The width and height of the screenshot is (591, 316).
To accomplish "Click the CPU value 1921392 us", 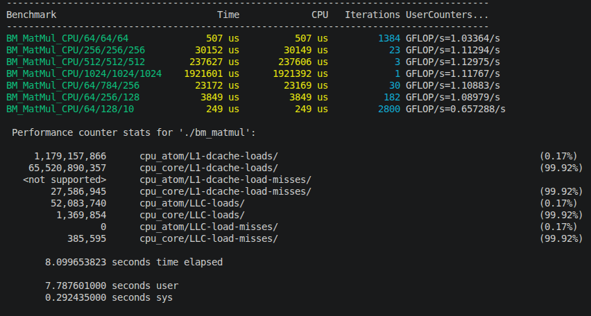I will pos(300,73).
